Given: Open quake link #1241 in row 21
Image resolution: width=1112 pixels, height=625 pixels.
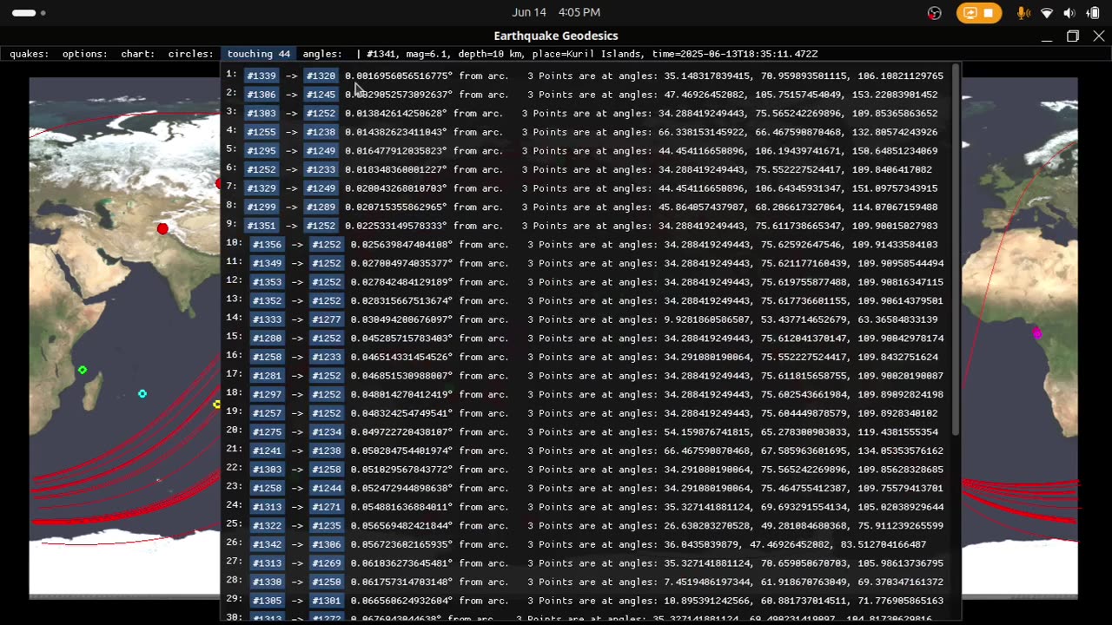Looking at the screenshot, I should (267, 451).
